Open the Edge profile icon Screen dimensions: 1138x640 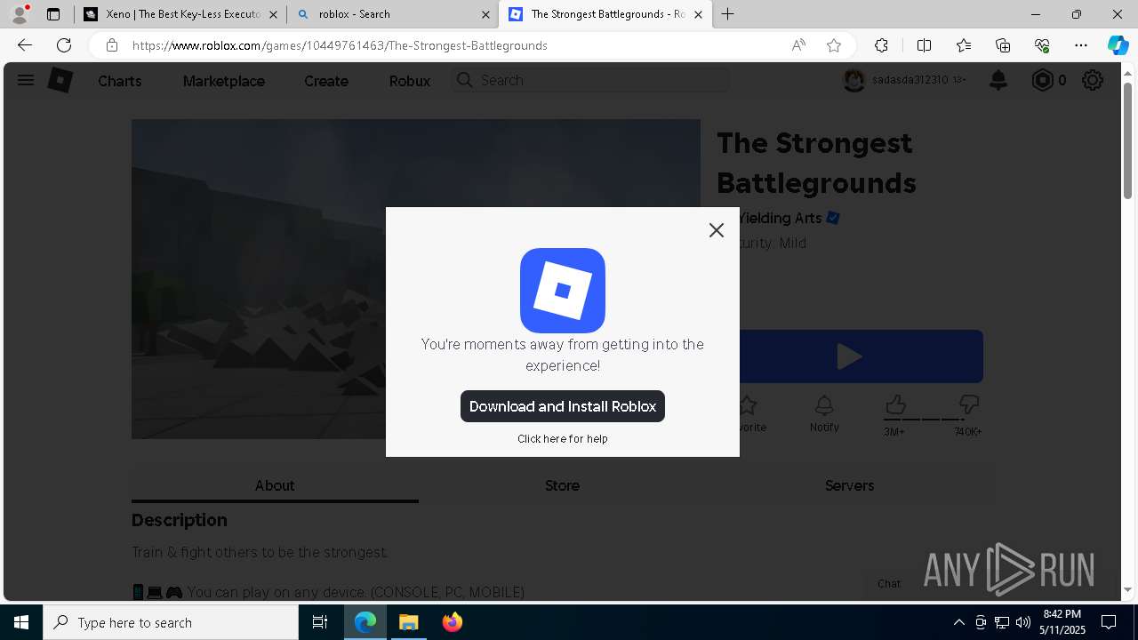(20, 14)
